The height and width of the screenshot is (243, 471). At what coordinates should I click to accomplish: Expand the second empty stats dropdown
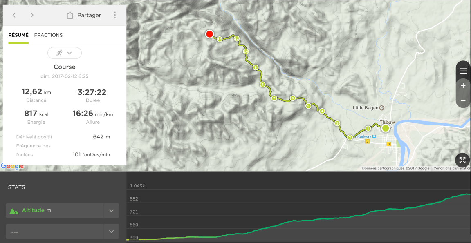[111, 232]
